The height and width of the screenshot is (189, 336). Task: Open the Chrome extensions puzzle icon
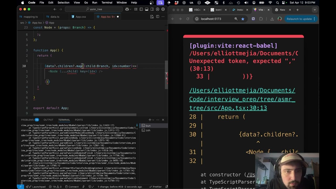pyautogui.click(x=261, y=19)
